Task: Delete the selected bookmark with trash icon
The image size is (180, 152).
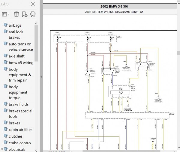Action: click(x=16, y=14)
